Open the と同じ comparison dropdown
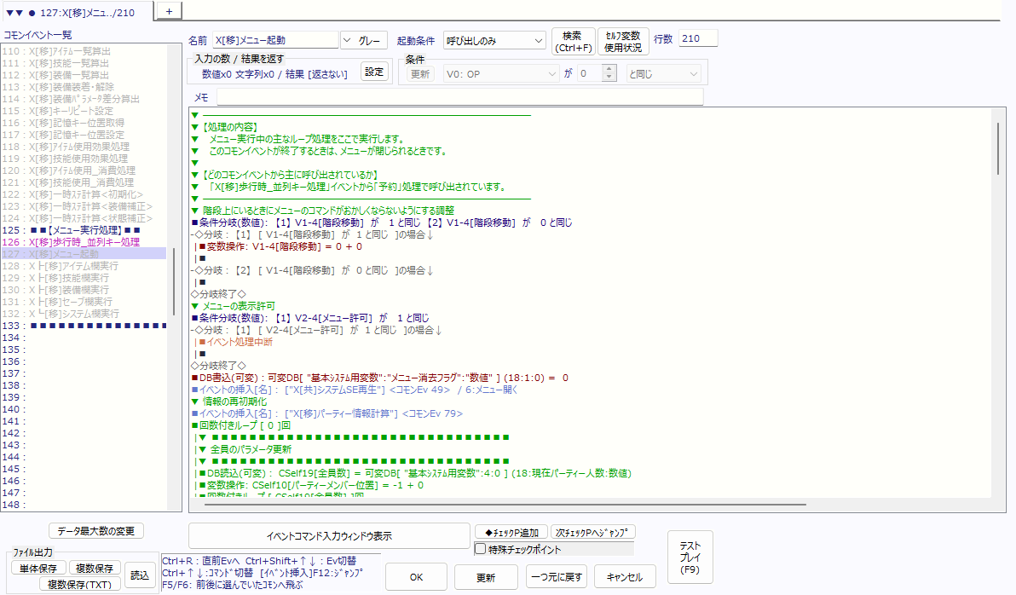 pos(663,74)
